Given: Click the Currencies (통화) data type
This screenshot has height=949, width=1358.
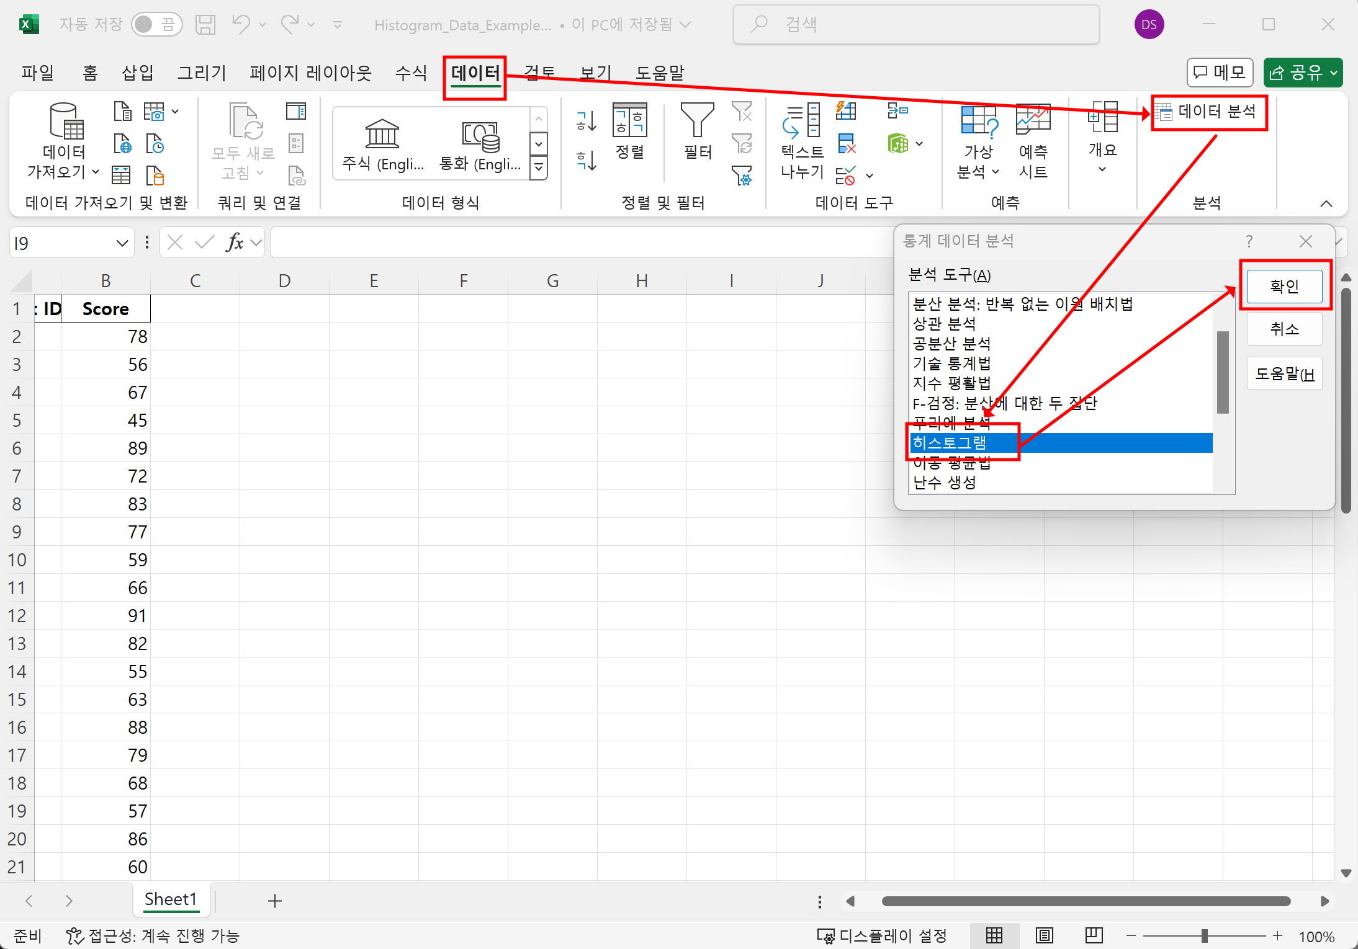Looking at the screenshot, I should (480, 144).
